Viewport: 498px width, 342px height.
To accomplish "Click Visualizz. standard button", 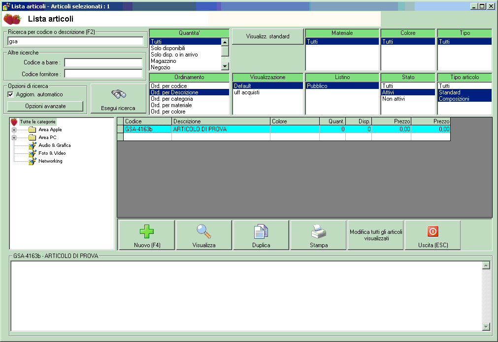I will pos(268,36).
